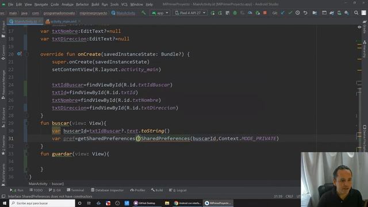Click the Task View icon on taskbar

click(89, 203)
